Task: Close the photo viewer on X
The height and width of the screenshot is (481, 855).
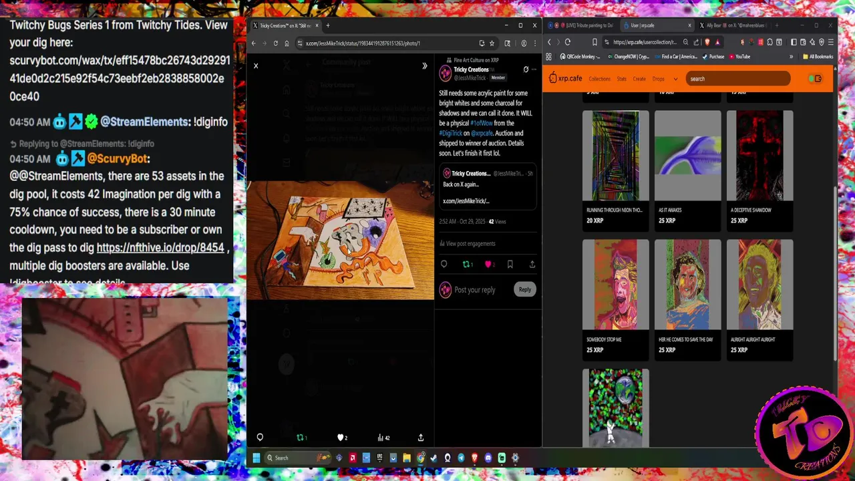Action: (x=255, y=65)
